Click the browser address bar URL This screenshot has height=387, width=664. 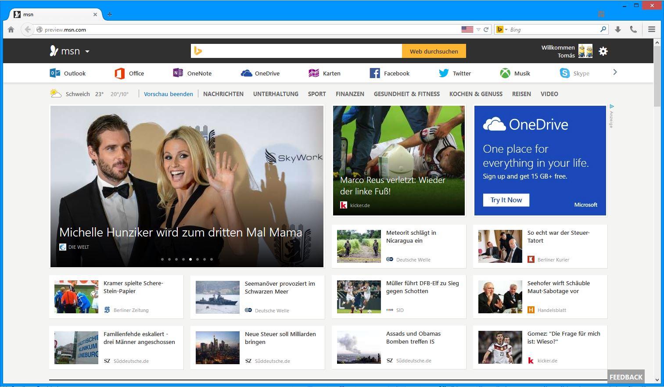tap(65, 30)
